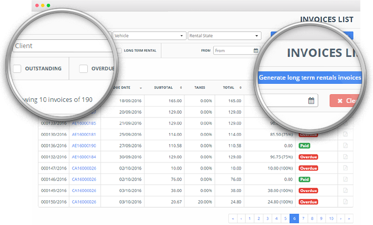
Task: Open the calendar picker beside the Clear button
Action: click(311, 100)
